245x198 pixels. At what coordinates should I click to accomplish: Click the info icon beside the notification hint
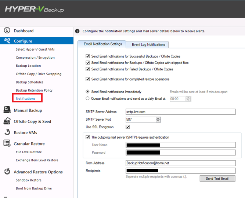tap(77, 31)
